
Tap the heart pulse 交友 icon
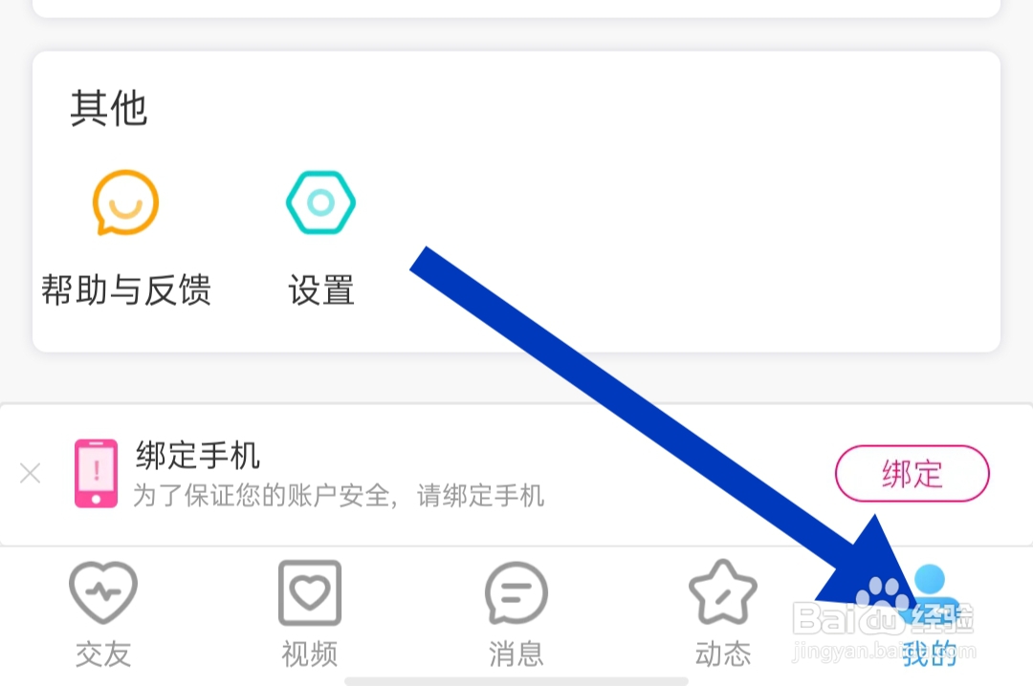103,592
